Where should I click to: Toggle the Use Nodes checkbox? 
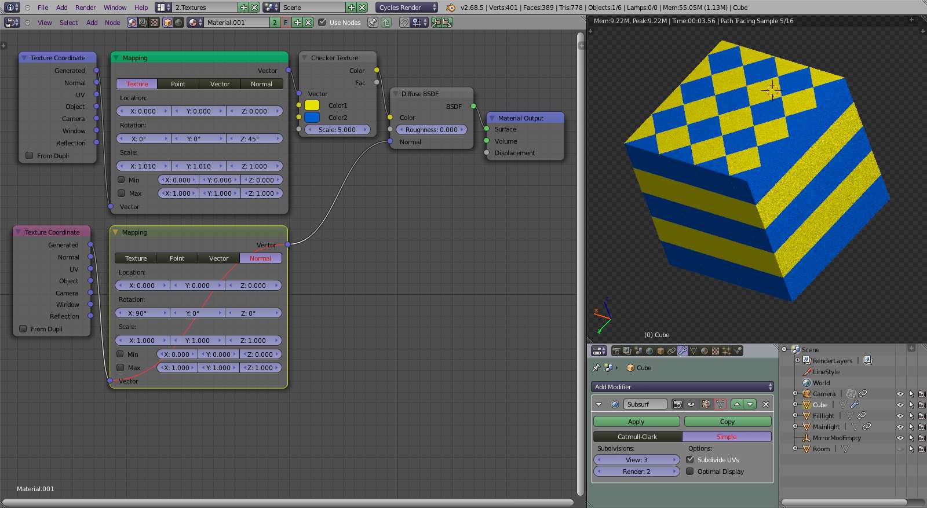[x=322, y=23]
